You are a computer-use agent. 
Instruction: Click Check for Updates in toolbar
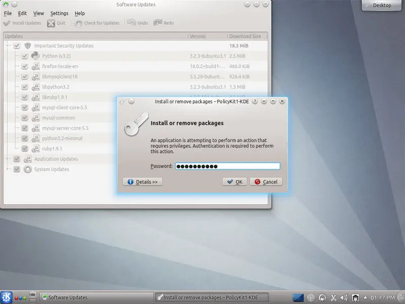tap(97, 23)
